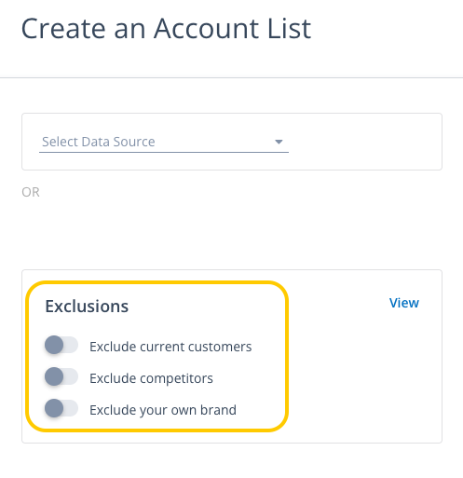Screen dimensions: 463x478
Task: Click the knob of the competitors toggle
Action: (54, 376)
